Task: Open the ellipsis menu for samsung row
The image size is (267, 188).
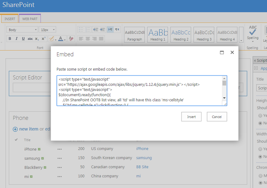Action: [59, 158]
